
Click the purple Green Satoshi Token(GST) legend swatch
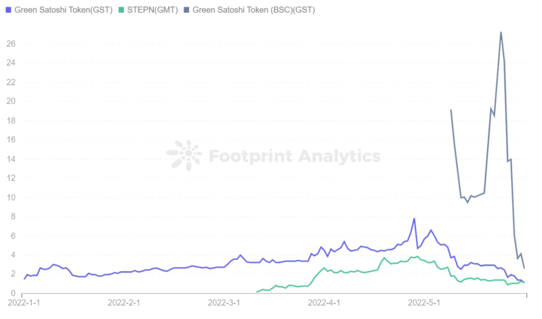pos(8,9)
